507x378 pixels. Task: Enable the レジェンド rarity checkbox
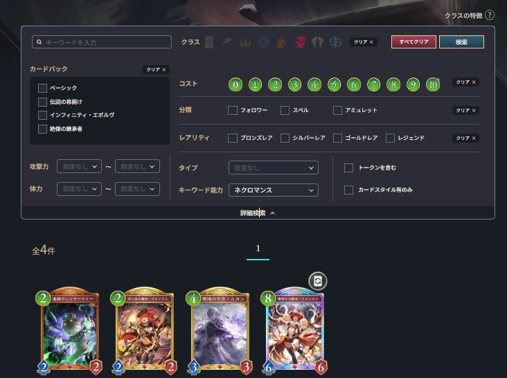pyautogui.click(x=390, y=138)
